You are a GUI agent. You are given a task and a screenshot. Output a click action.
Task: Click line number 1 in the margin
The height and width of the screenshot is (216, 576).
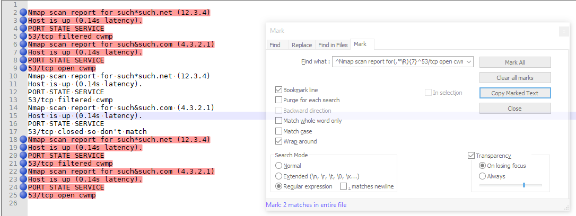15,5
